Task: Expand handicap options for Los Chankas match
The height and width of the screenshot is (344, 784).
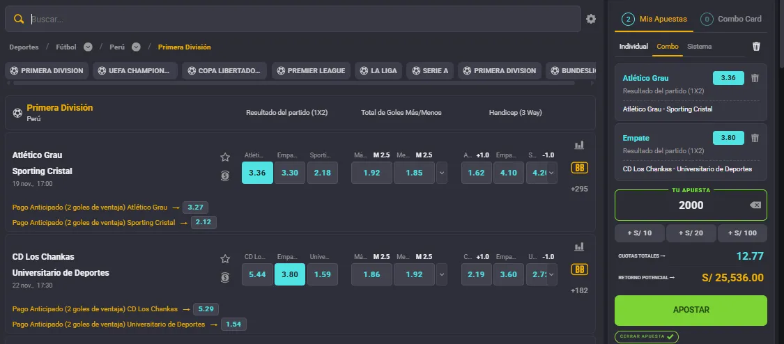Action: click(x=551, y=274)
